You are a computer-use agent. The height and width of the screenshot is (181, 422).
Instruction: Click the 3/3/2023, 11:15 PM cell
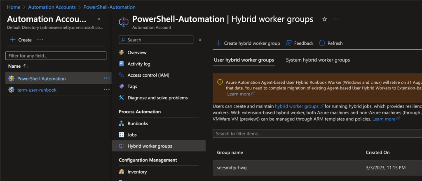point(386,168)
